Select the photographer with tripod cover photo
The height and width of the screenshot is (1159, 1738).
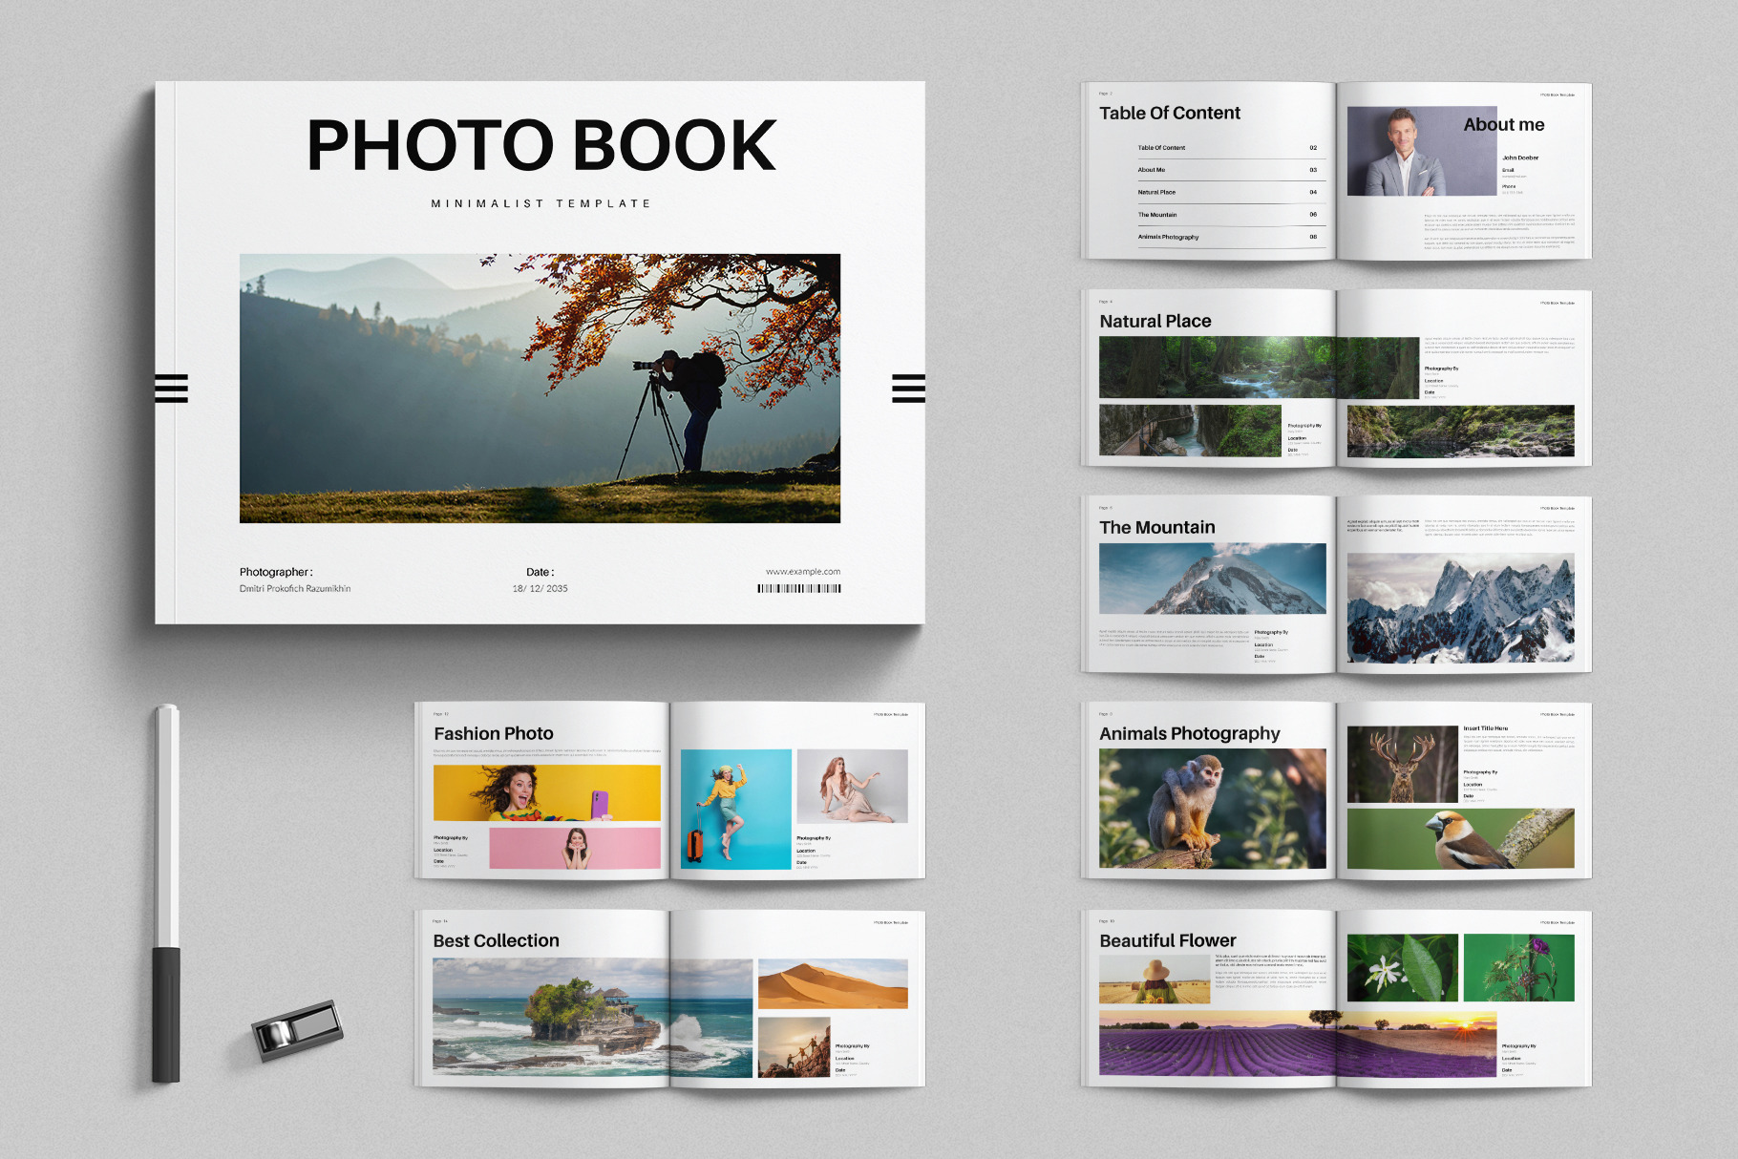tap(540, 388)
